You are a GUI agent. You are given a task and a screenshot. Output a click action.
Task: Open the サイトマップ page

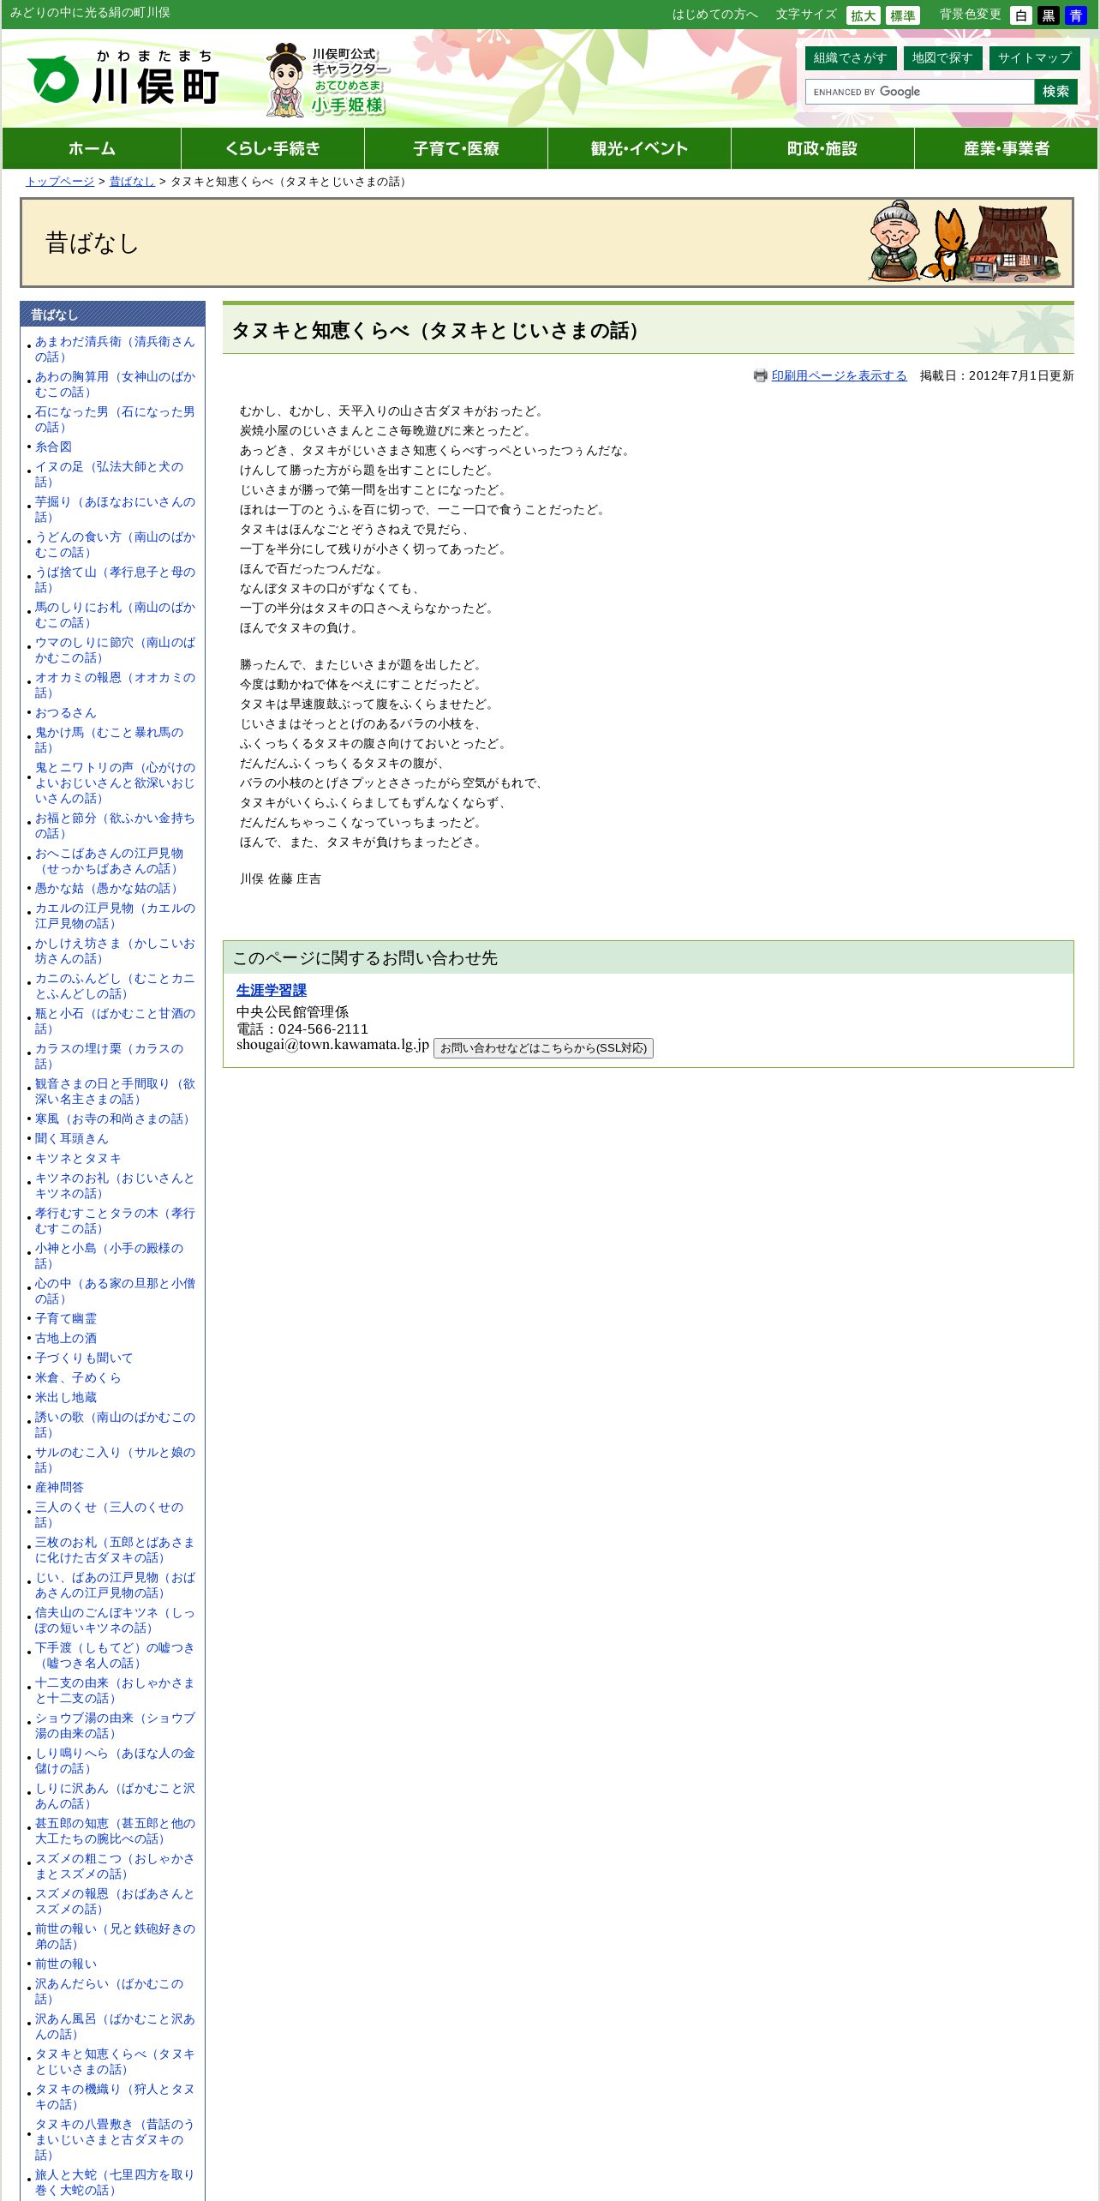coord(1034,57)
